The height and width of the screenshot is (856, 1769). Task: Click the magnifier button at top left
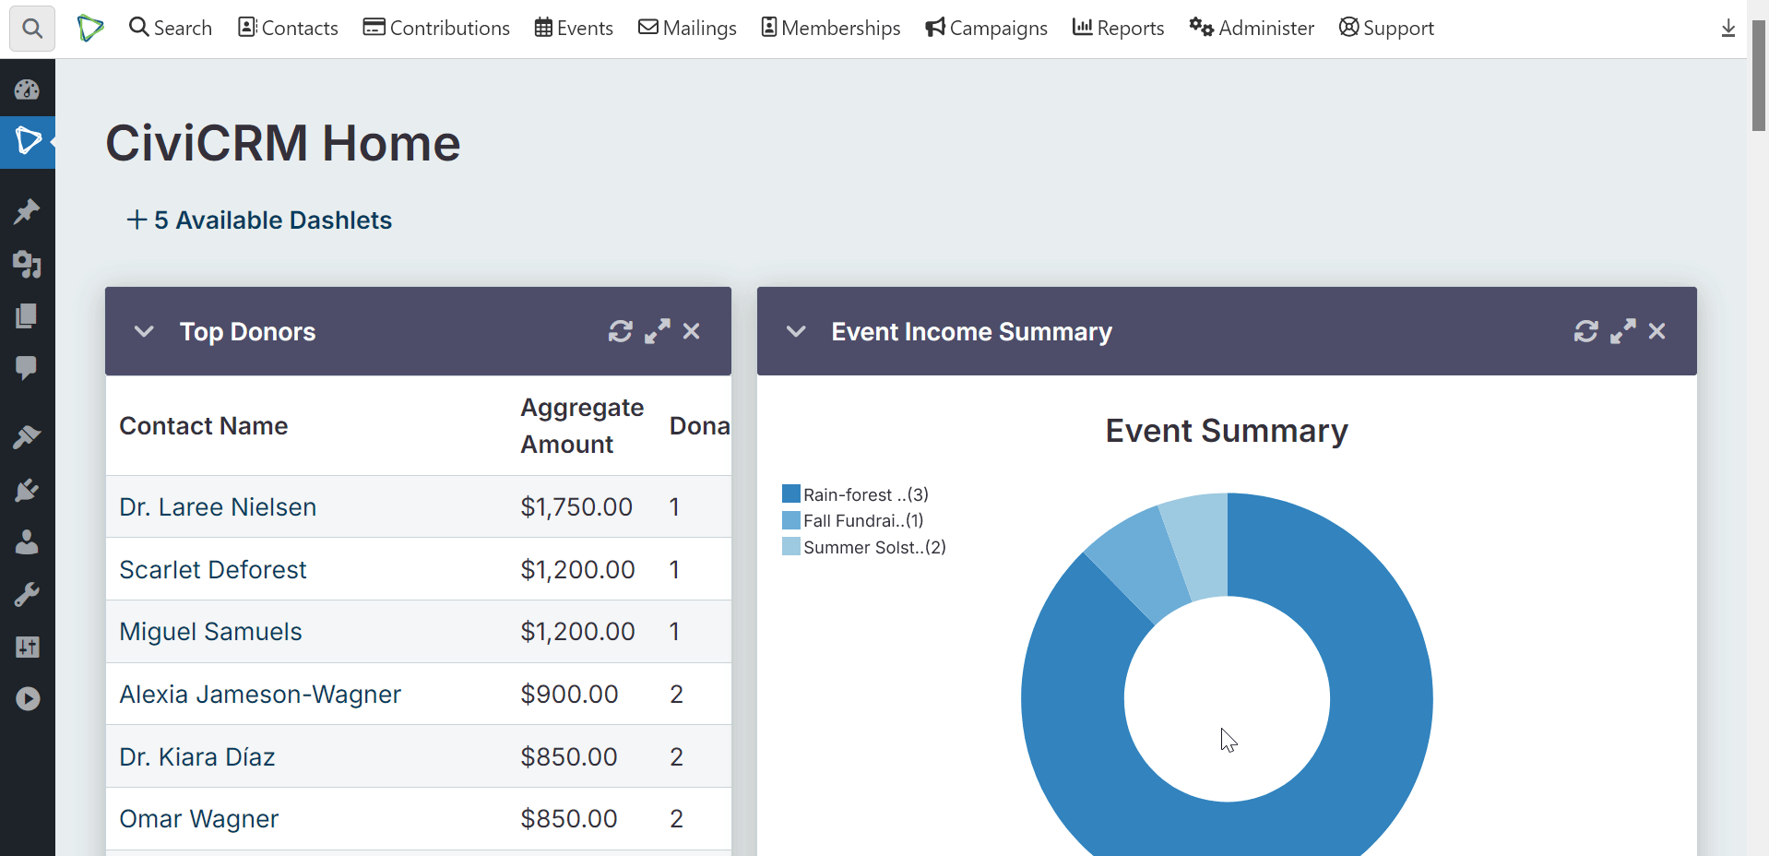click(x=31, y=29)
